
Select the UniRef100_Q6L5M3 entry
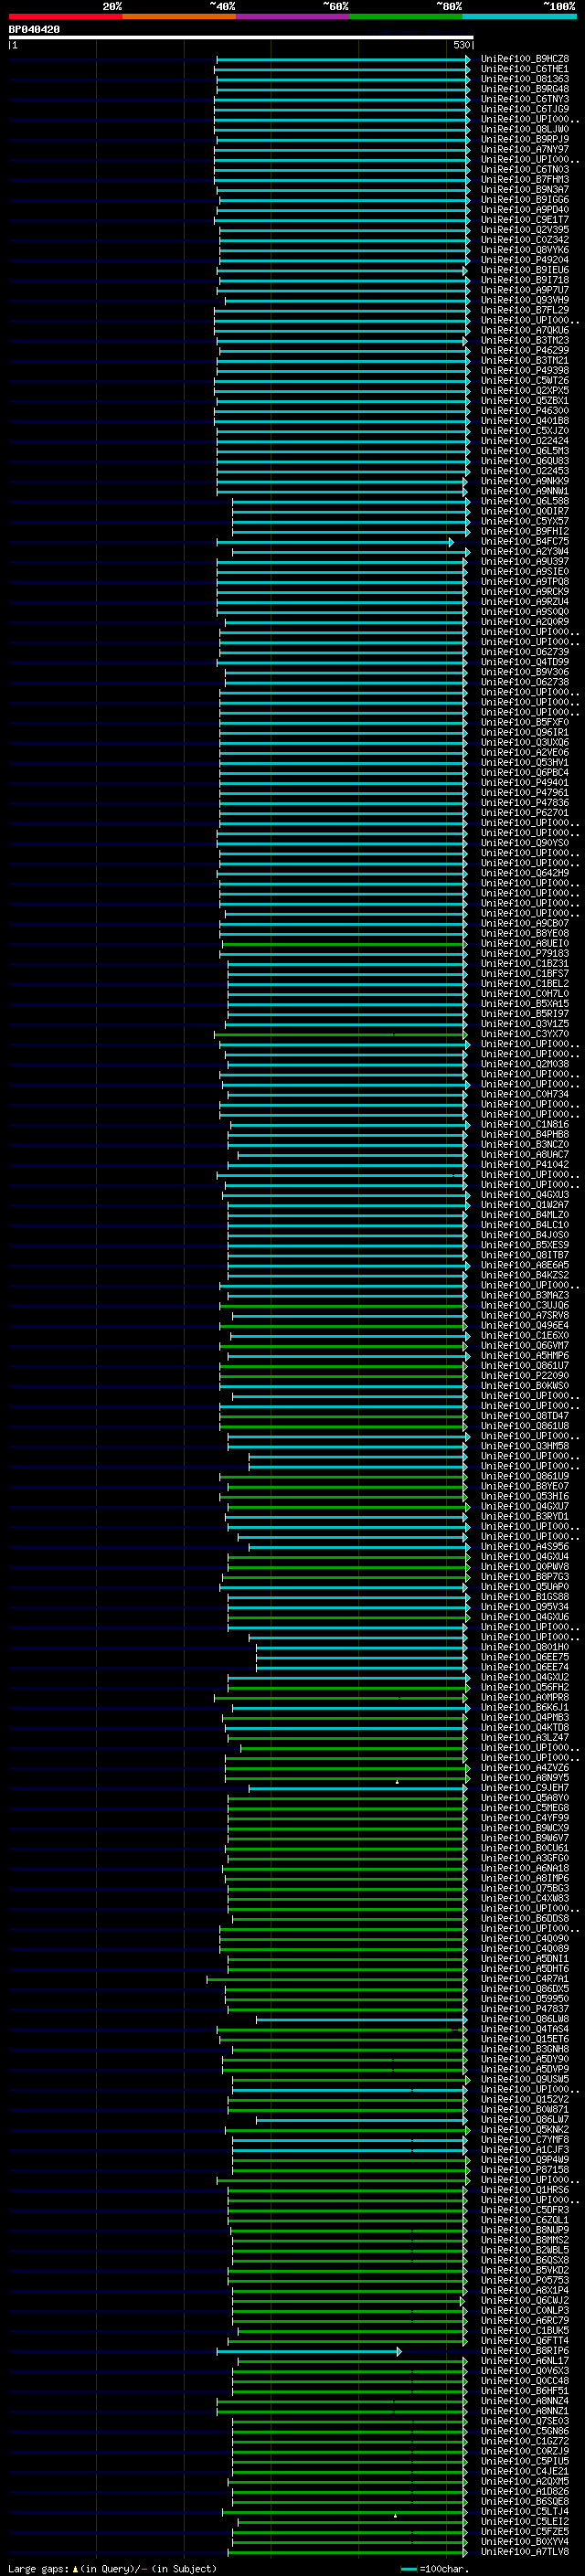(x=524, y=451)
